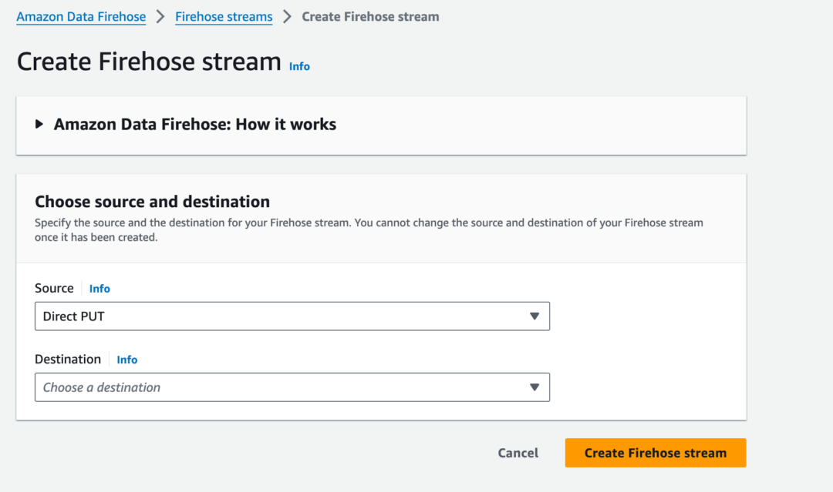The image size is (833, 492).
Task: Open Info next to the Source label
Action: (99, 288)
